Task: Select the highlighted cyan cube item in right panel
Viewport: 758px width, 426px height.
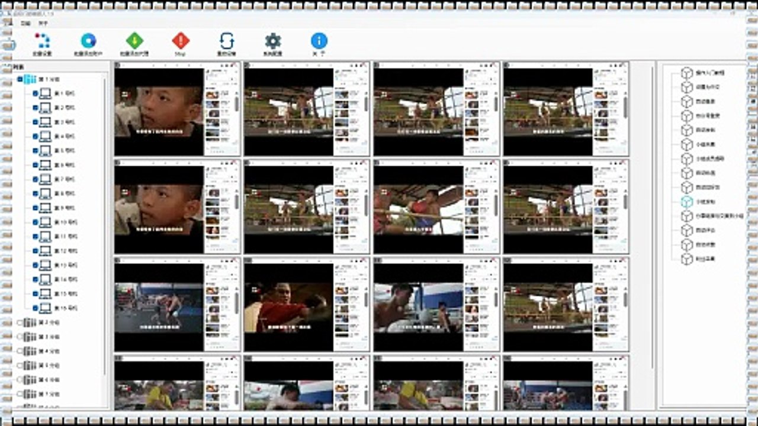Action: 686,202
